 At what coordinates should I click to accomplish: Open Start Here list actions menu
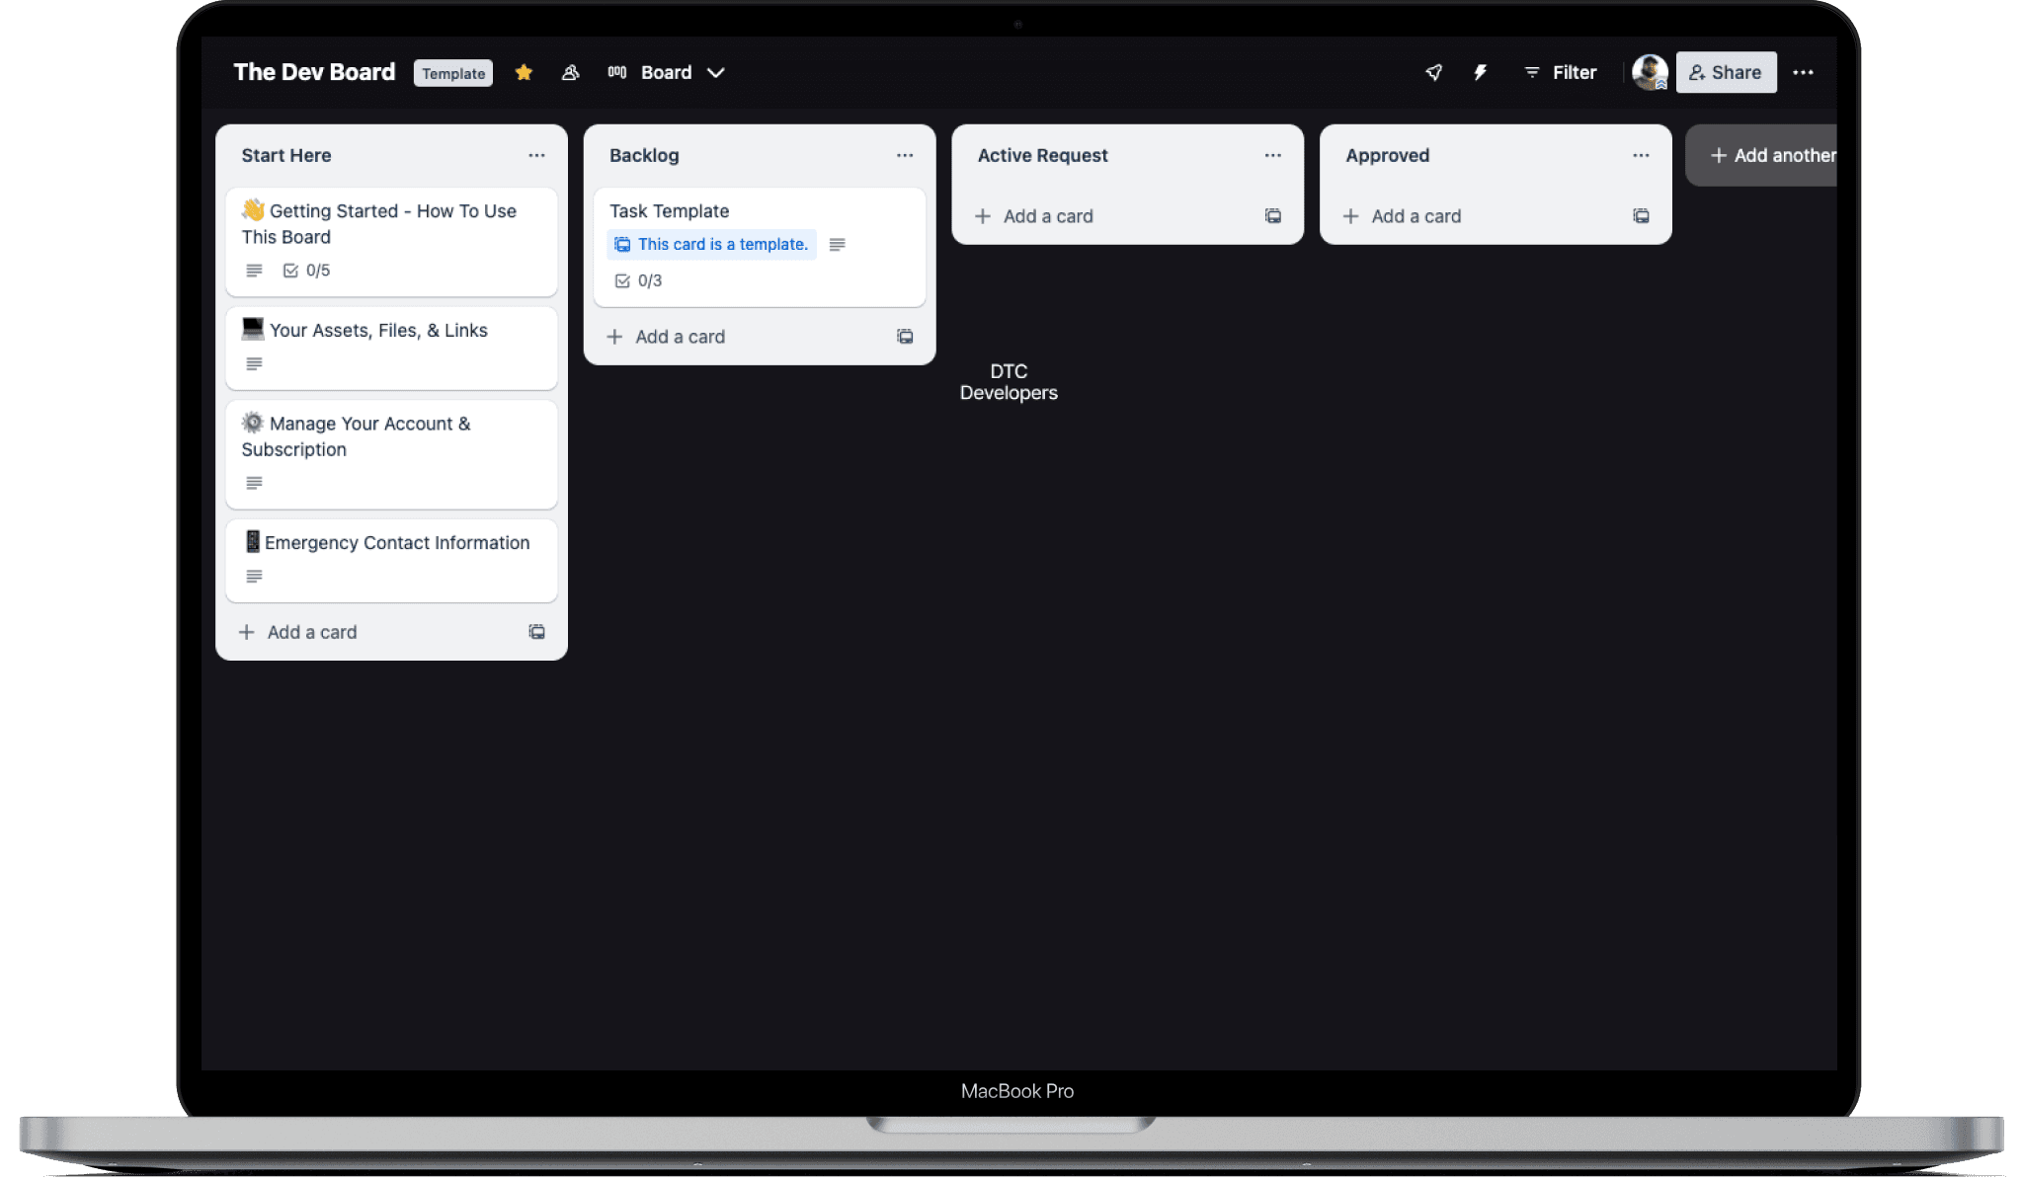[536, 155]
